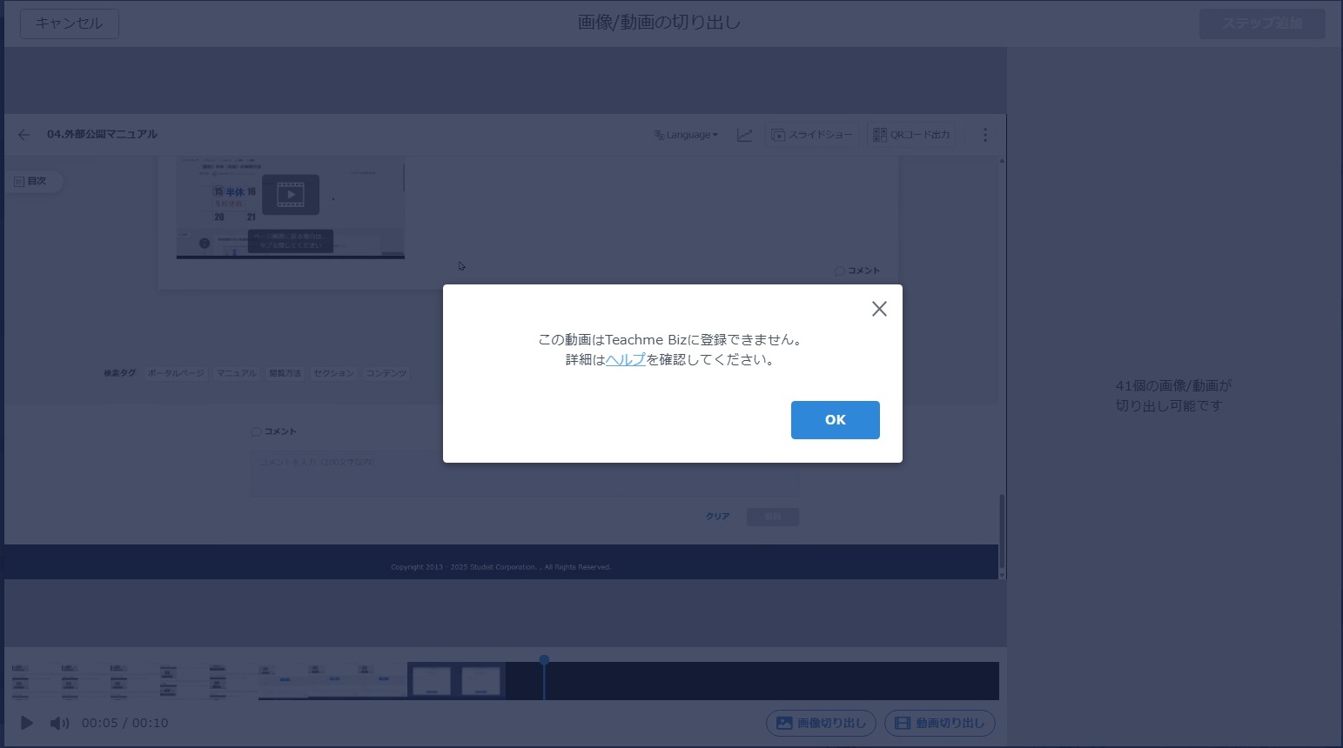Viewport: 1343px width, 748px height.
Task: Mute the video audio with the speaker icon
Action: point(58,723)
